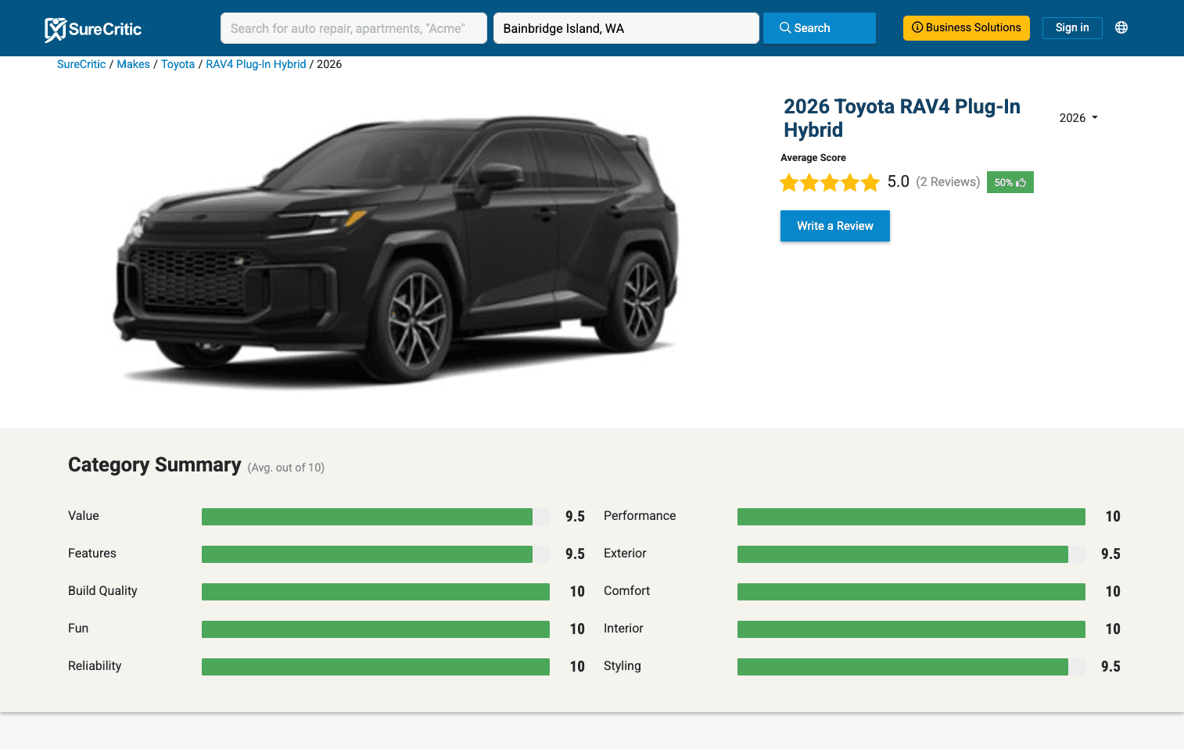
Task: Click the Exterior score 9.5
Action: coord(1110,554)
